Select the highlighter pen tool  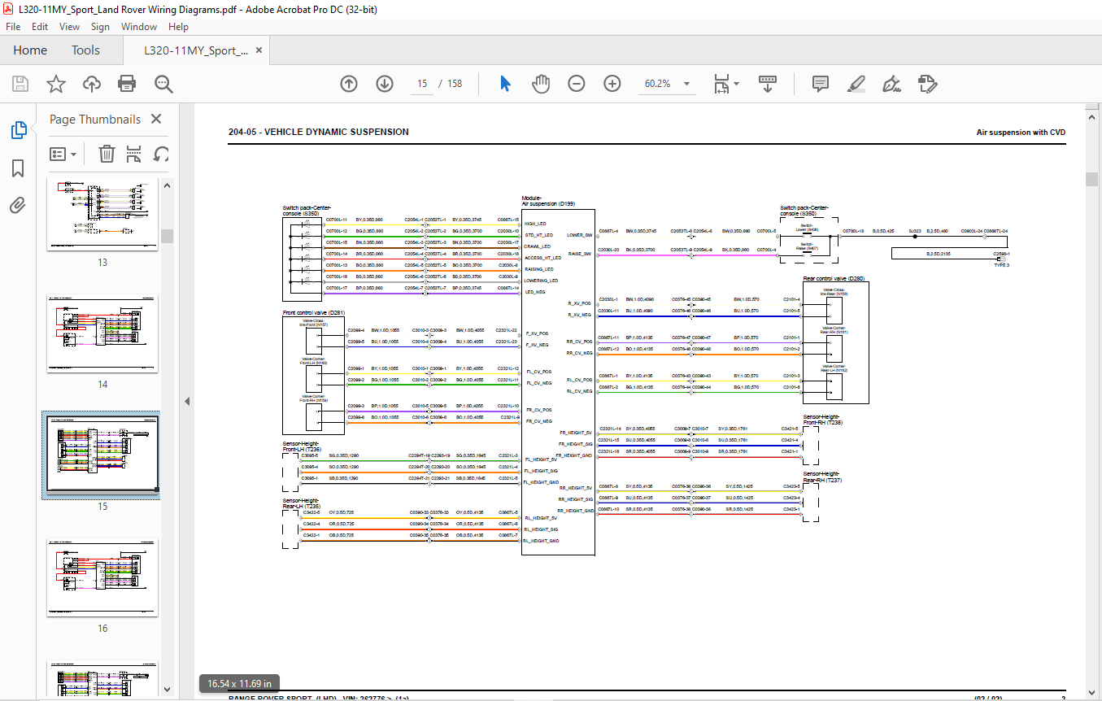(856, 84)
